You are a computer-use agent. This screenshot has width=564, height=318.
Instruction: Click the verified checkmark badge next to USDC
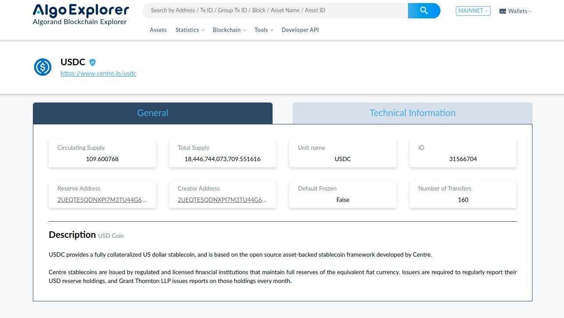tap(92, 62)
